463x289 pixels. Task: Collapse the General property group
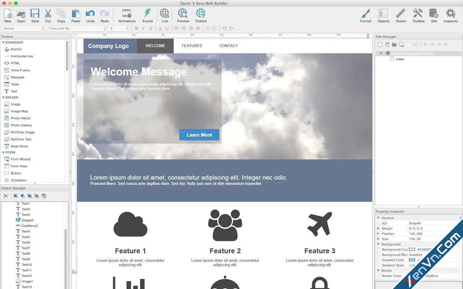378,218
